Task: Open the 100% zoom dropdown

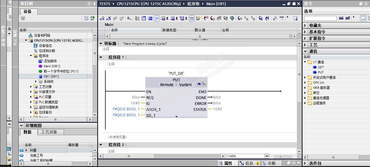Action: coord(267,156)
